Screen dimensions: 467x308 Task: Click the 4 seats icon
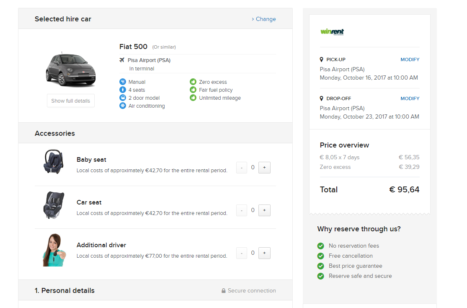pos(122,90)
